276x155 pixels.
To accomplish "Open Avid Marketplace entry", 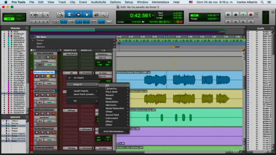I will tap(114, 131).
